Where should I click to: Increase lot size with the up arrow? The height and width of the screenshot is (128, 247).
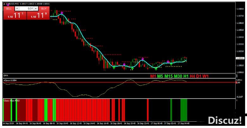pyautogui.click(x=36, y=9)
